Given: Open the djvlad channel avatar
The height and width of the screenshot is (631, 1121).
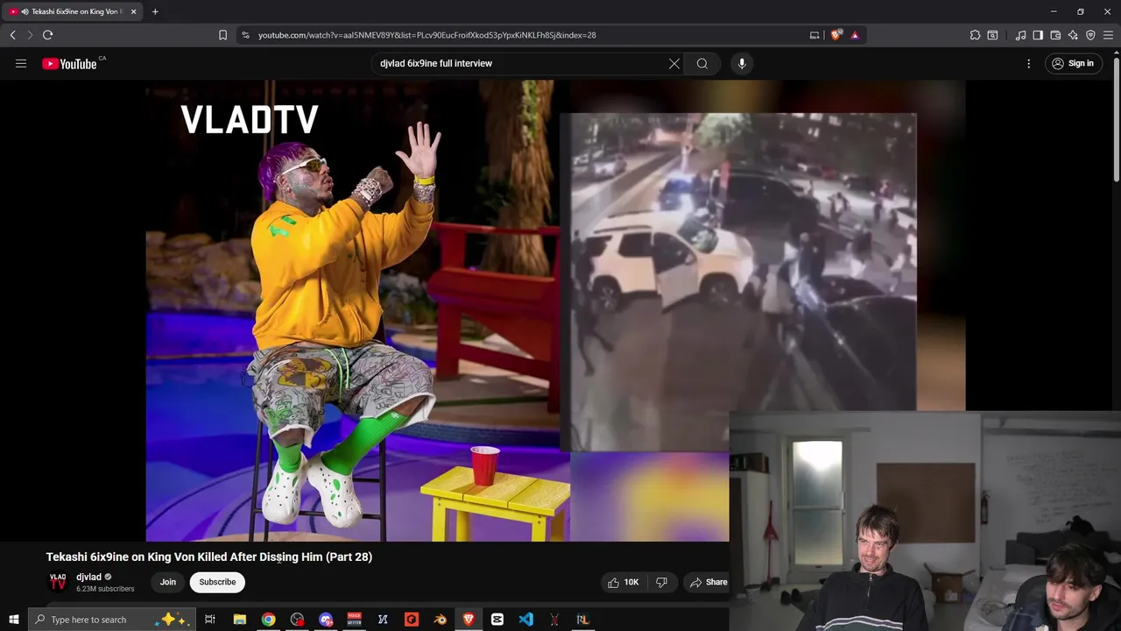Looking at the screenshot, I should [x=58, y=582].
